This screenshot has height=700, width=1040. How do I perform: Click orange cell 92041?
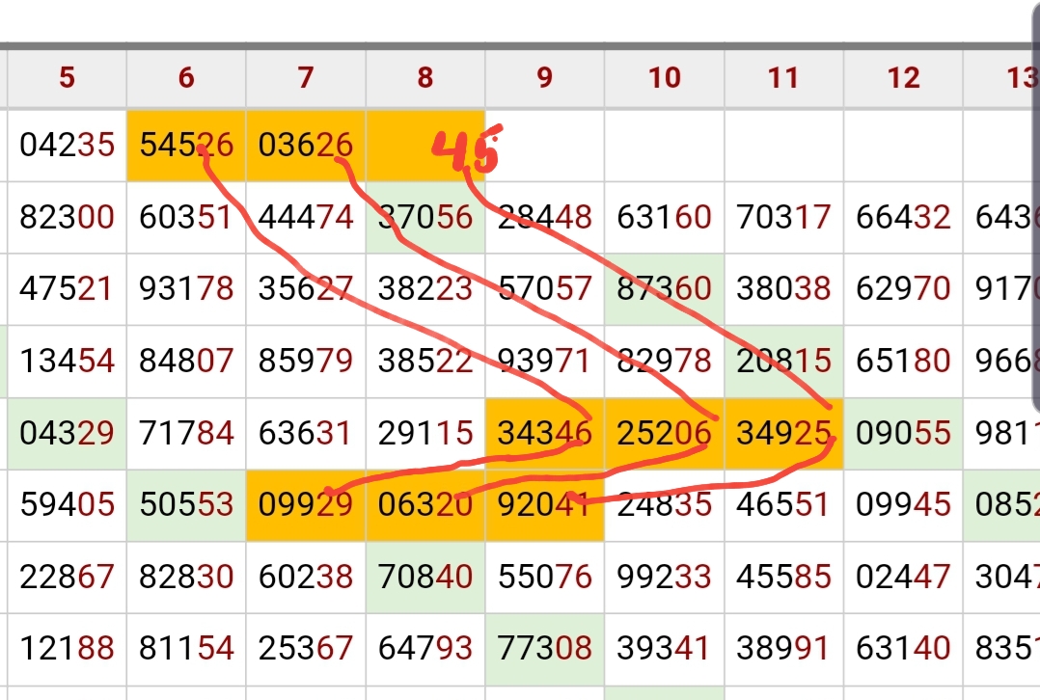pyautogui.click(x=545, y=505)
